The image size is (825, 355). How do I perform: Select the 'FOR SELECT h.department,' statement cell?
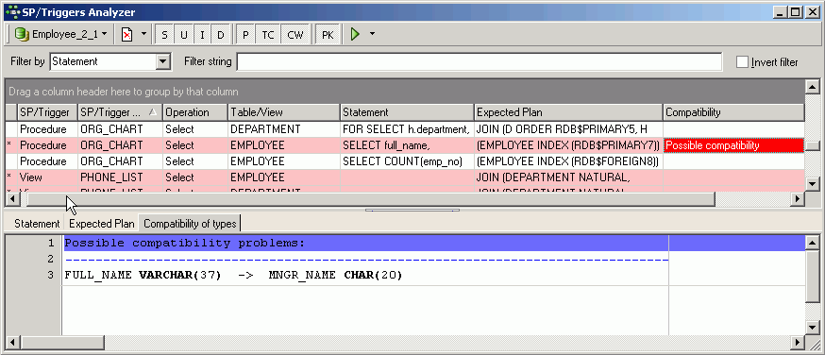coord(407,129)
